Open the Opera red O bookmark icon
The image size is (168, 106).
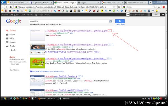pos(51,11)
